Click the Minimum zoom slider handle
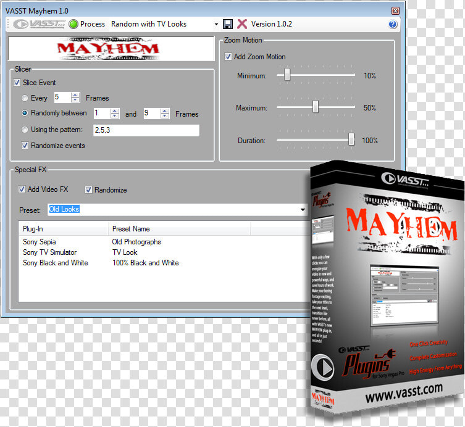Image resolution: width=465 pixels, height=427 pixels. click(x=287, y=75)
